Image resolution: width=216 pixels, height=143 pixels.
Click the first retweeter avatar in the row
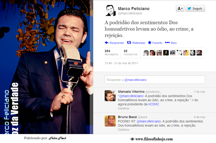146,53
